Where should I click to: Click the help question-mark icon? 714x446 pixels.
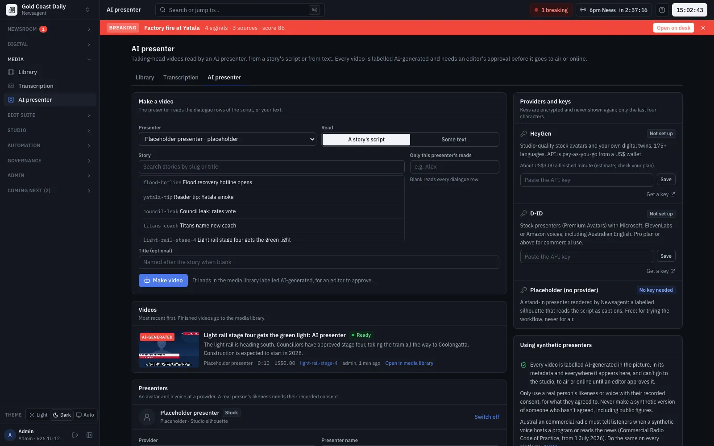click(662, 10)
